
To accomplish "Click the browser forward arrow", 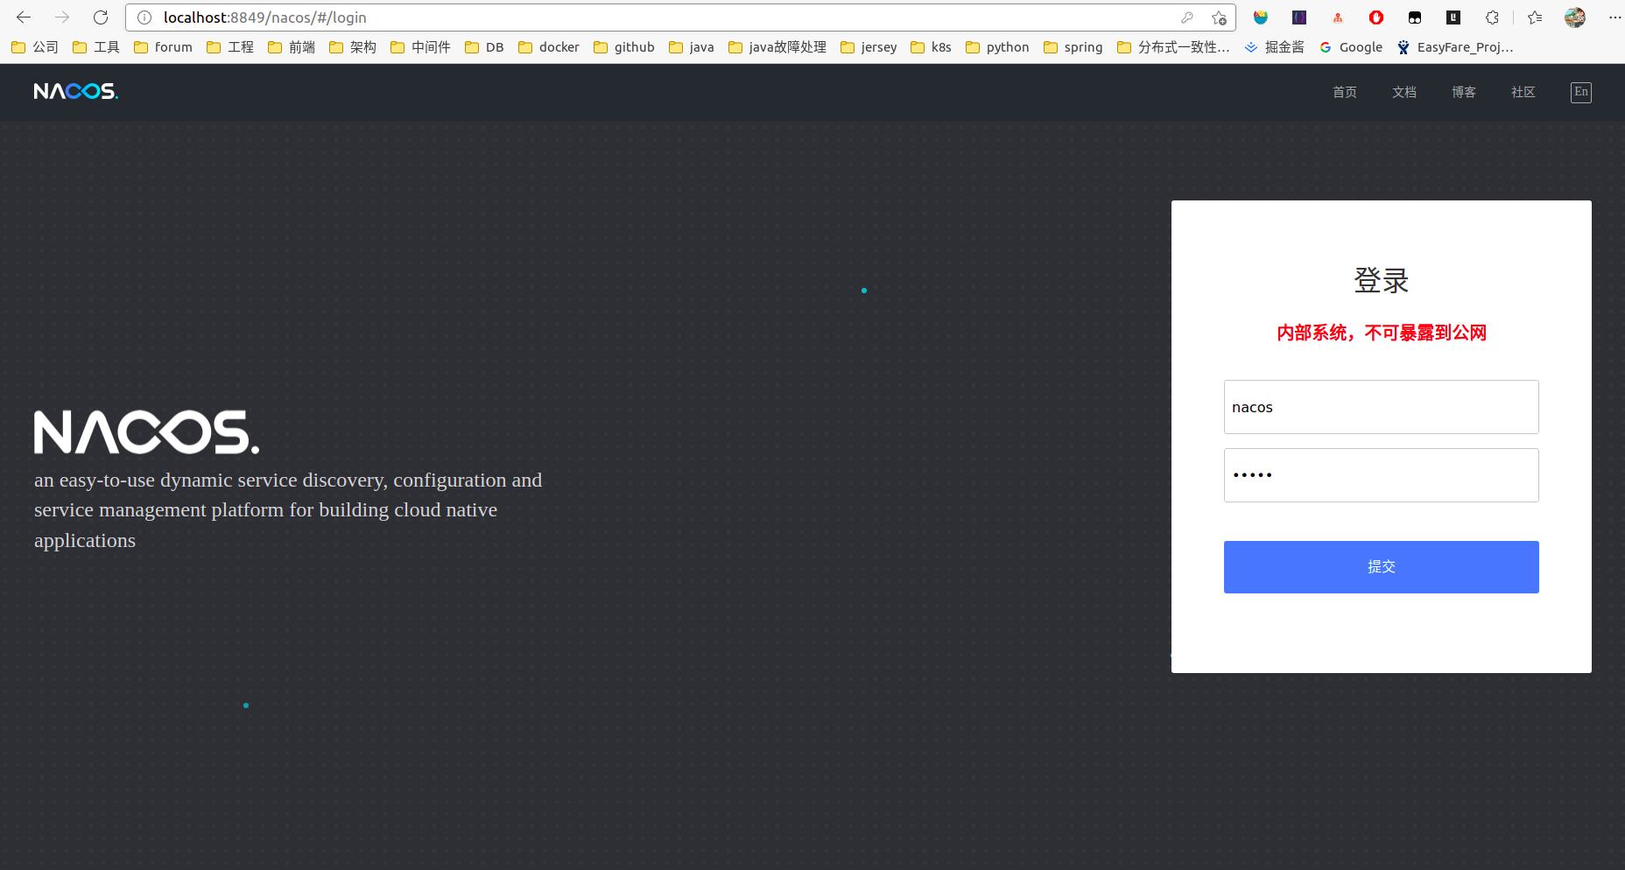I will pyautogui.click(x=62, y=18).
